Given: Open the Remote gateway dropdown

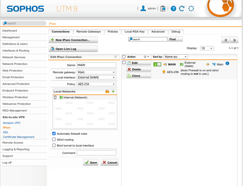Looking at the screenshot, I should click(96, 72).
